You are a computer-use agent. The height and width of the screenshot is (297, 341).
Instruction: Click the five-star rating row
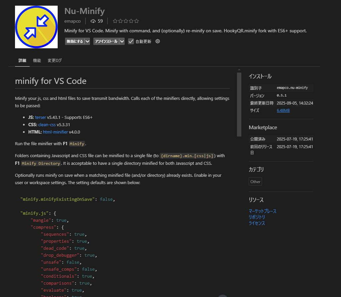(x=126, y=21)
